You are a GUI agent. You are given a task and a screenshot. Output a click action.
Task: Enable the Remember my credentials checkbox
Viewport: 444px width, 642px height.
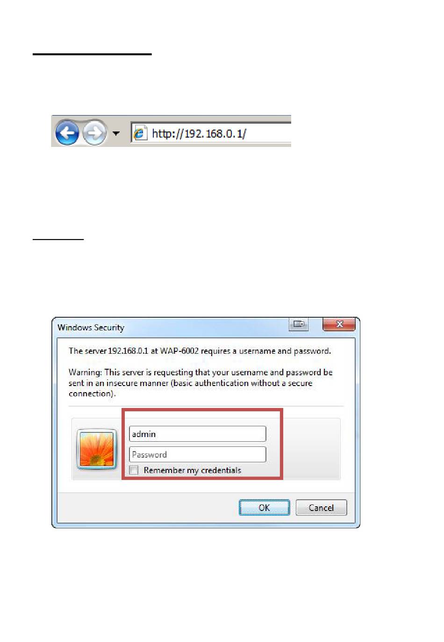tap(134, 470)
